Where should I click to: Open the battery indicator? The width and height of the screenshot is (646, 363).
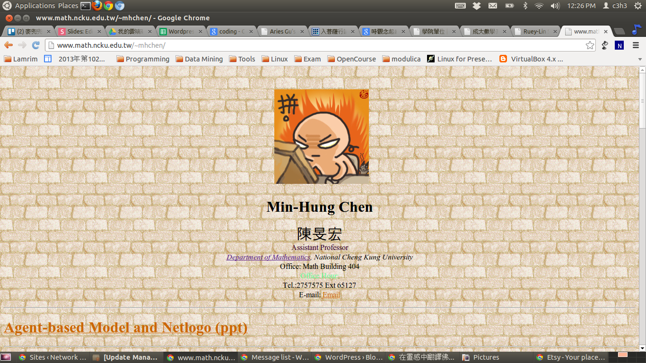[509, 6]
